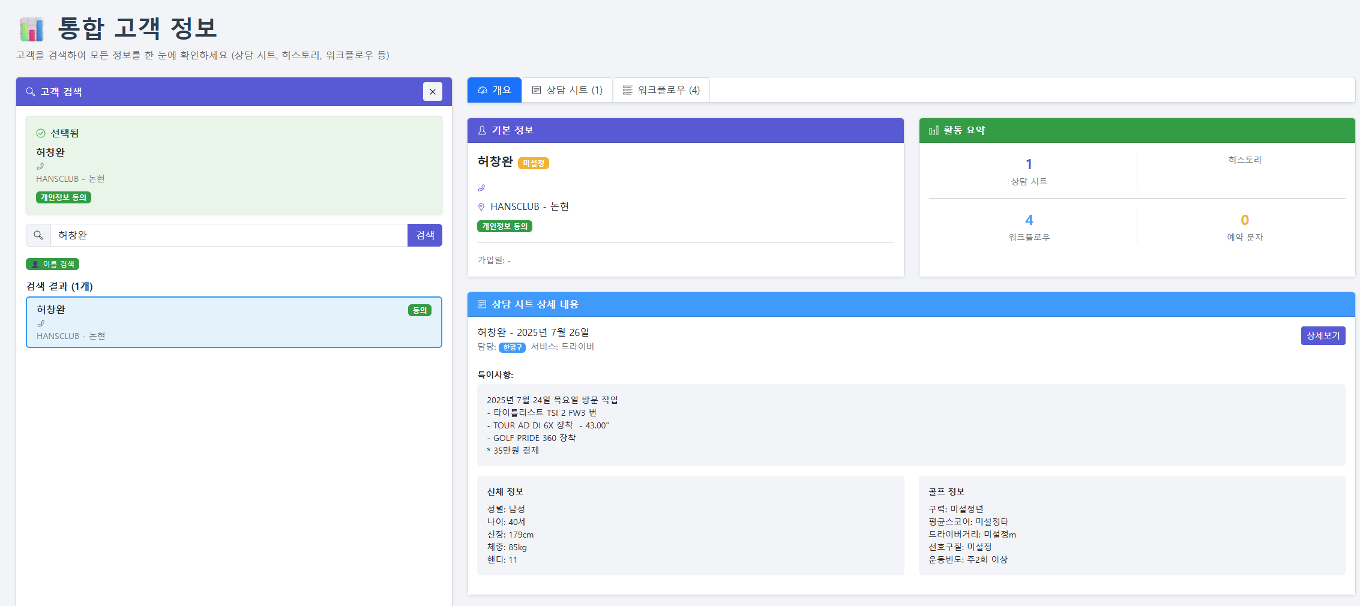The height and width of the screenshot is (606, 1360).
Task: Click the 워크플로우 count 4 in activity summary
Action: [1029, 220]
